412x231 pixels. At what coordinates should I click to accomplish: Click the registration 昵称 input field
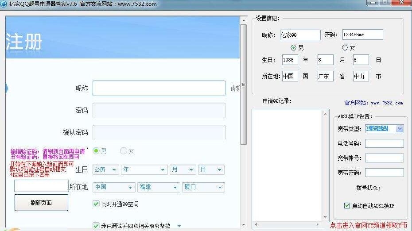tap(159, 88)
